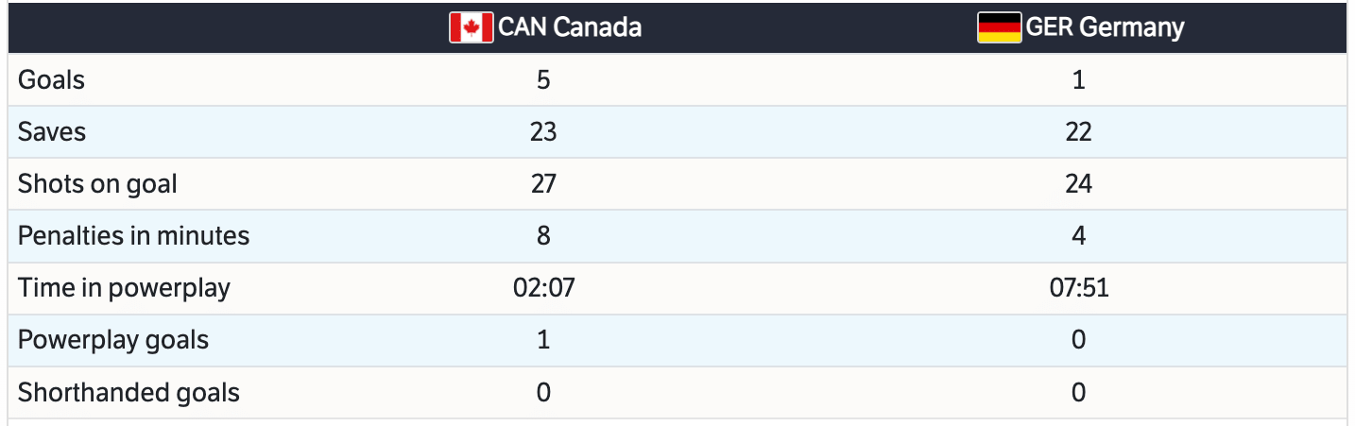Select Germany's powerplay time 07:51
Viewport: 1355px width, 426px height.
pos(1079,288)
